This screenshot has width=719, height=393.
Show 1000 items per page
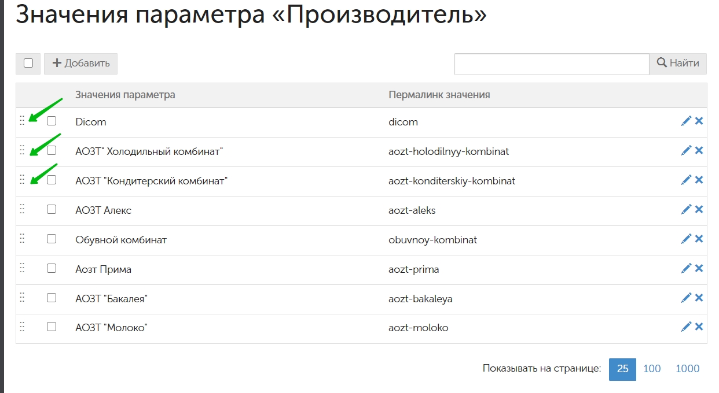click(687, 369)
